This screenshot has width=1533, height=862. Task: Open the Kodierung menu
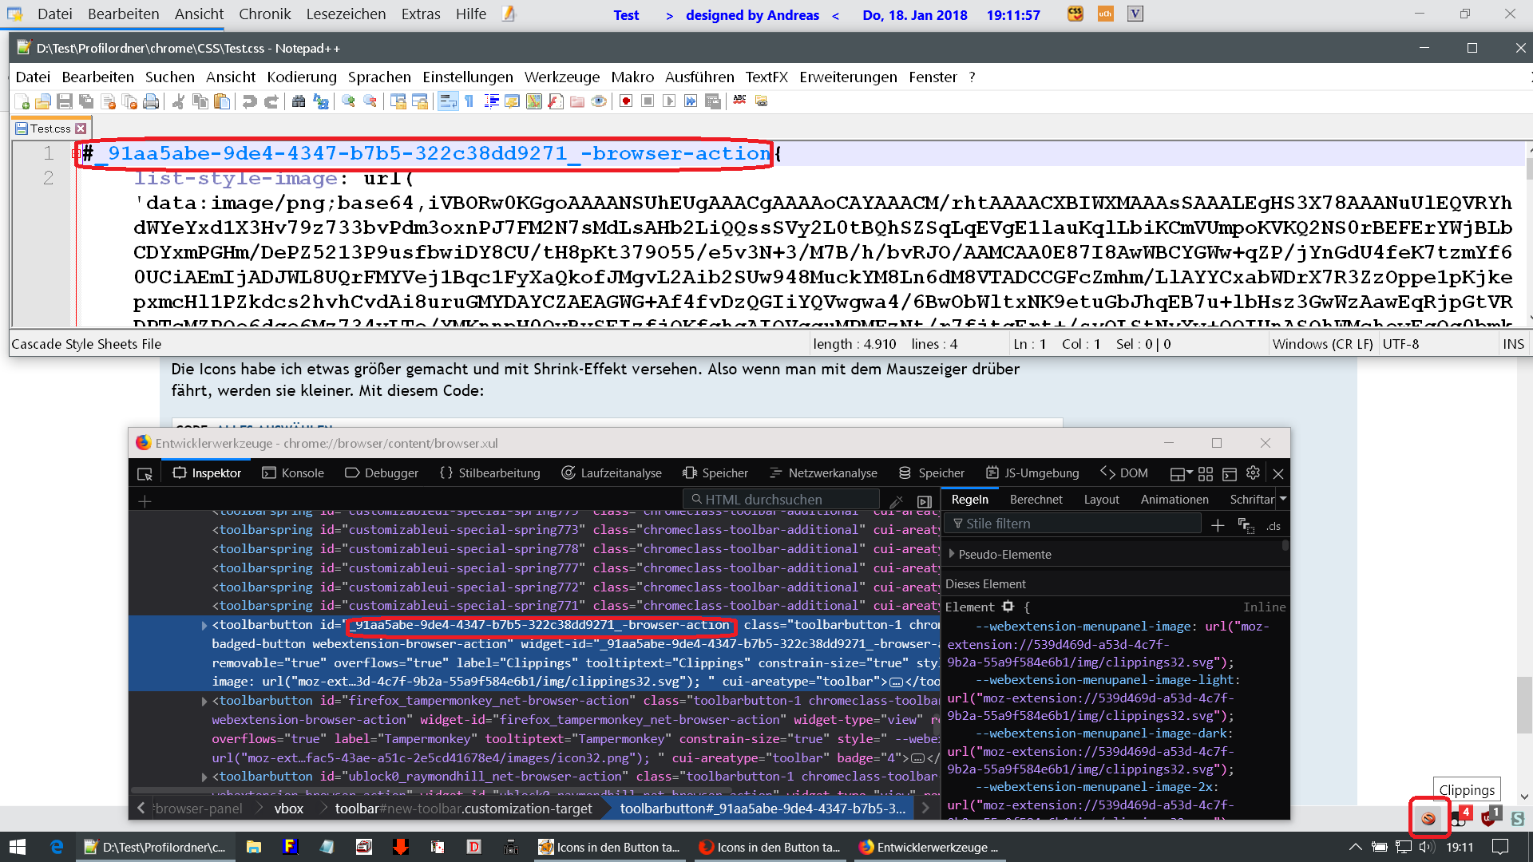coord(302,77)
